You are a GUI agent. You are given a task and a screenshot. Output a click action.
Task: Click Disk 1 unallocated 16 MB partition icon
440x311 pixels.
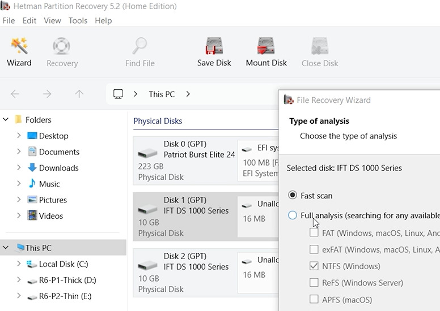[247, 206]
